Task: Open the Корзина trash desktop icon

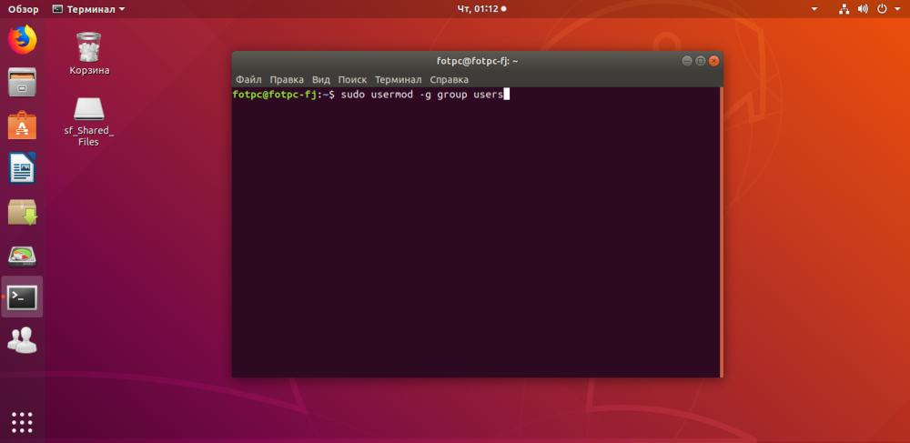Action: [x=89, y=51]
